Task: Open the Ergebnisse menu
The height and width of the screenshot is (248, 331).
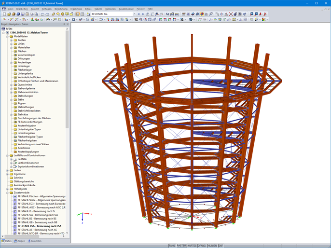Action: coord(76,9)
